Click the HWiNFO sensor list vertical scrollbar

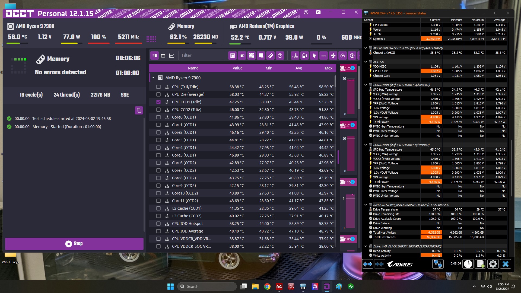coord(512,168)
